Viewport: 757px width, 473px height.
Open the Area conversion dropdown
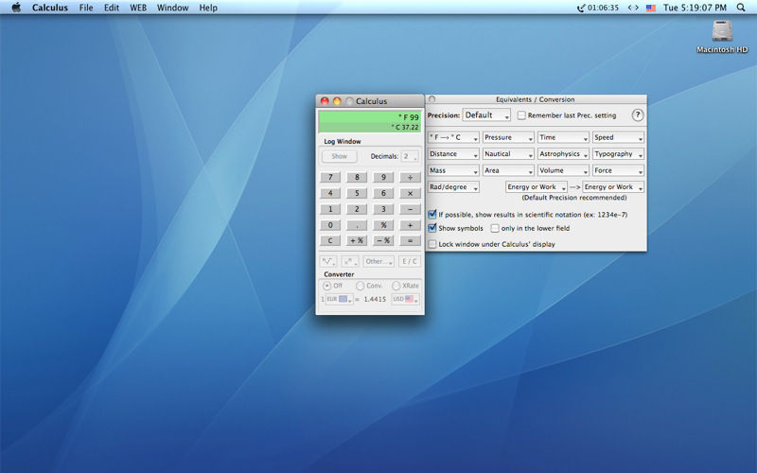pos(508,170)
